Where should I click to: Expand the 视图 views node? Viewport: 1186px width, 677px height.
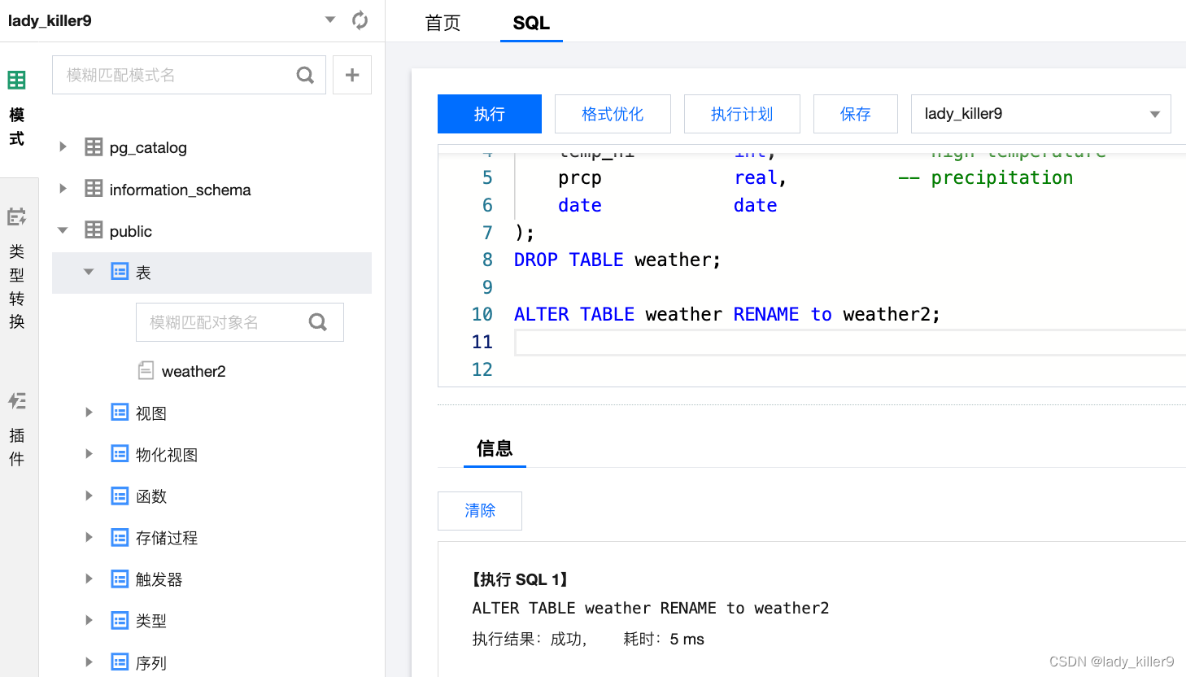tap(89, 413)
